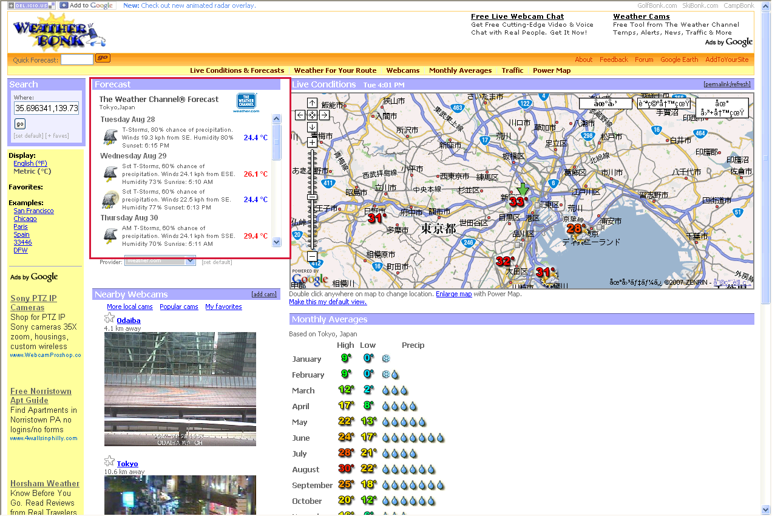Screen dimensions: 772x516
Task: Click Make this my default view
Action: coord(328,302)
